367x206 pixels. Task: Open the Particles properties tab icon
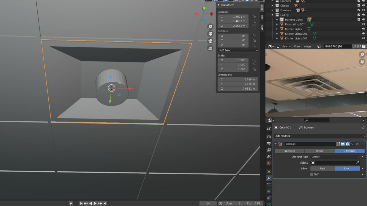click(x=269, y=185)
